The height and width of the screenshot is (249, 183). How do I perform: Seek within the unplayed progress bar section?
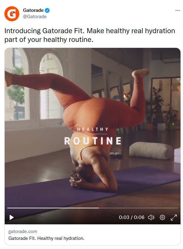tap(138, 208)
